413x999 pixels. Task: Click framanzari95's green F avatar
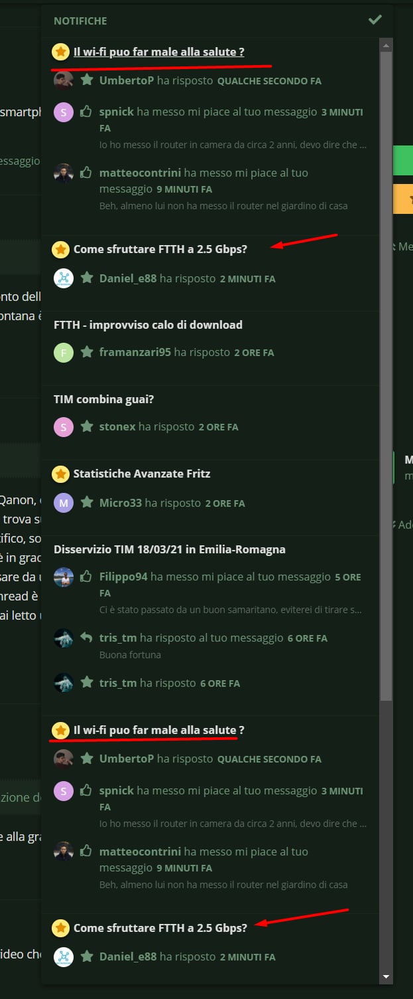pyautogui.click(x=64, y=353)
